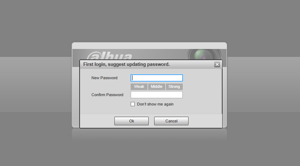Select the Weak strength indicator

click(139, 87)
